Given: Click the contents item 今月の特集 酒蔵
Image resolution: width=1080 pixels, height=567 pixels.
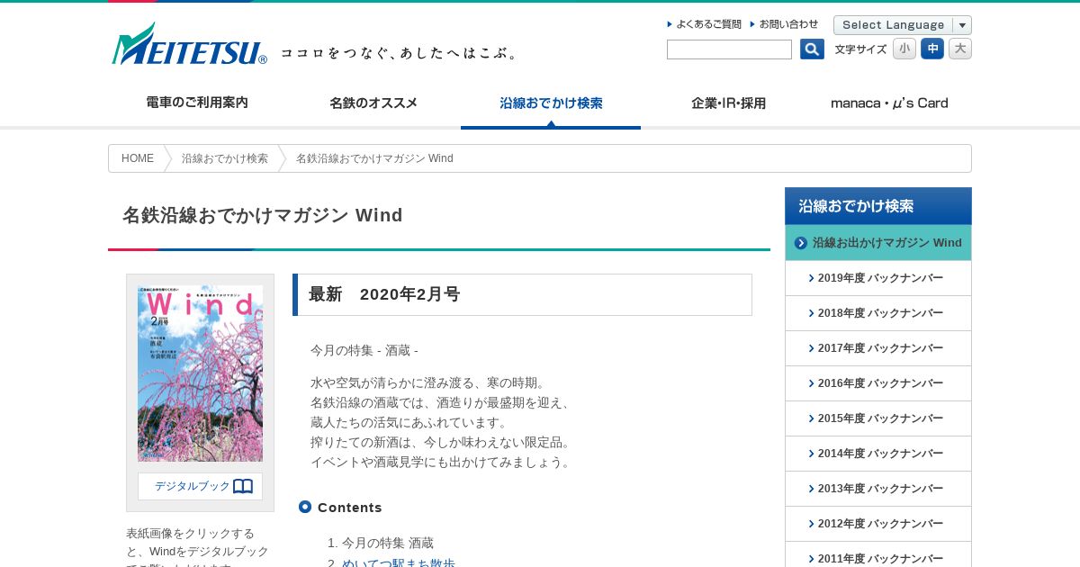Looking at the screenshot, I should pos(388,543).
